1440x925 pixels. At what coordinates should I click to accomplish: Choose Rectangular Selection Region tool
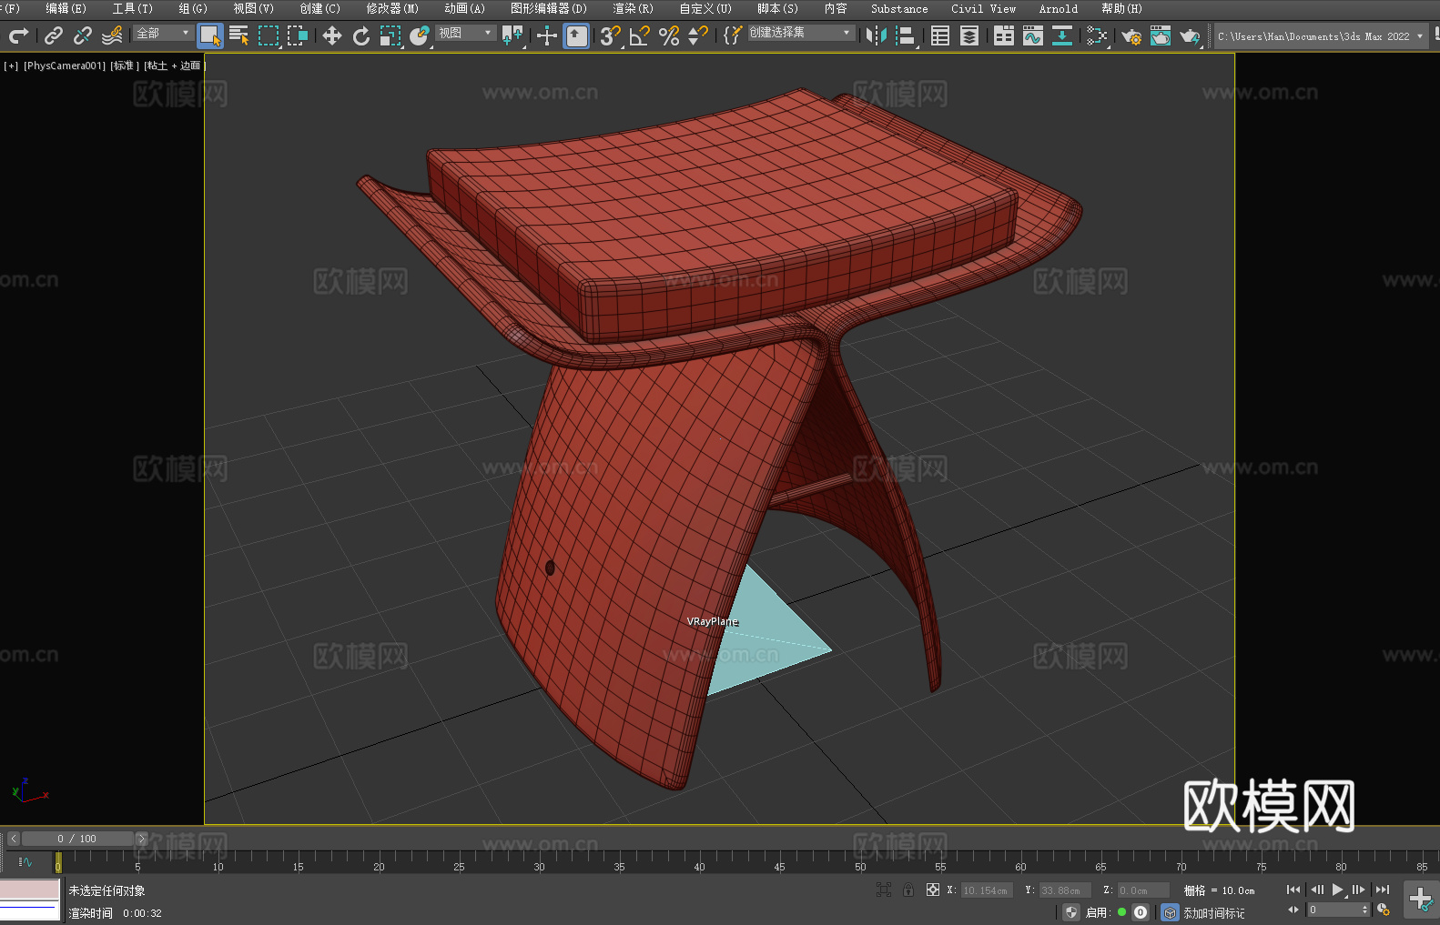pos(269,35)
